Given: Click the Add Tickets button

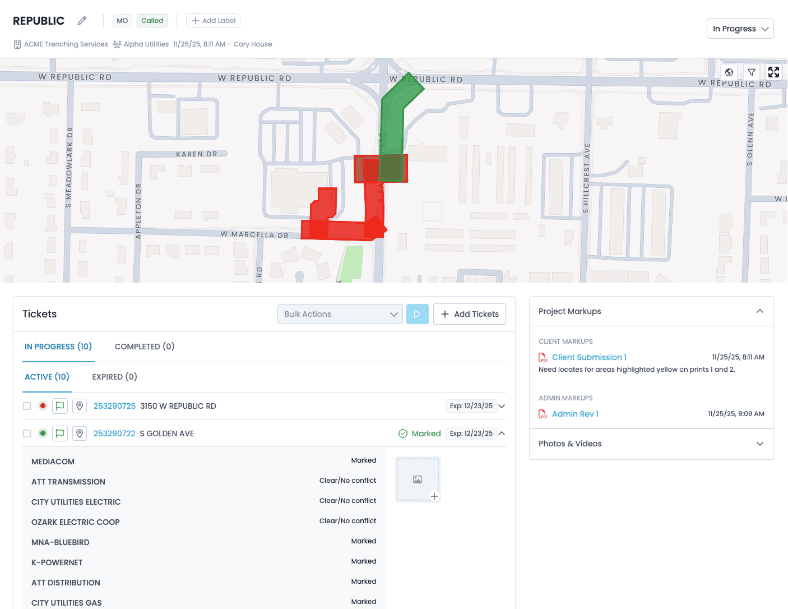Looking at the screenshot, I should [x=470, y=314].
